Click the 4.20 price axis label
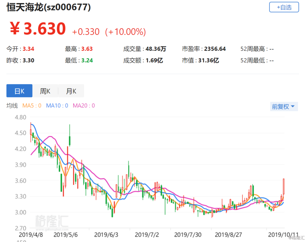Screen dimensions: 307x242 coord(21,149)
